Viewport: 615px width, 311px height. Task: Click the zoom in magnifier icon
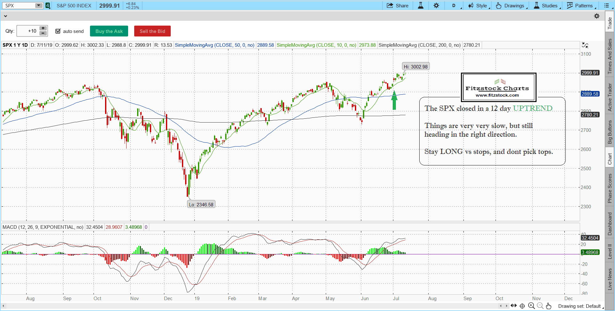[531, 306]
